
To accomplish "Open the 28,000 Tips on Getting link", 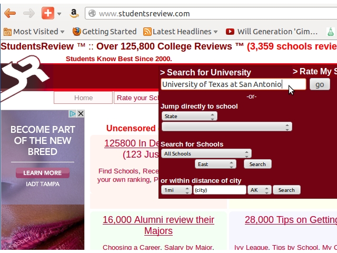I will pos(291,220).
